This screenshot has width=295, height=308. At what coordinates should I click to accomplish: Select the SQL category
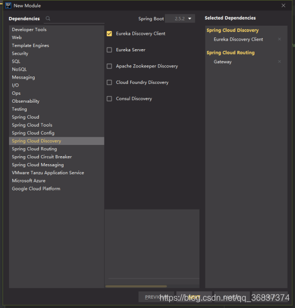57,61
